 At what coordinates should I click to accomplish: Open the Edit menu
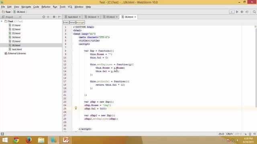[9, 7]
